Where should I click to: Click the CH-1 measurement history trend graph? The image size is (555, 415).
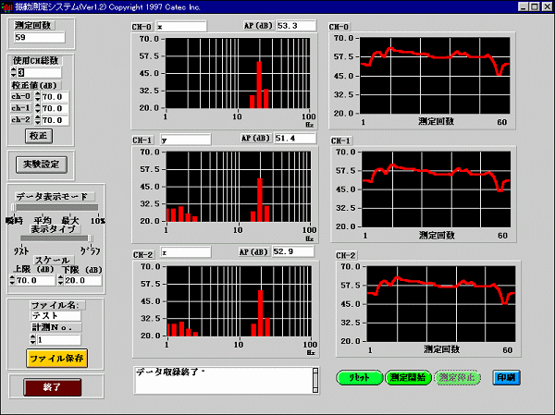point(436,189)
